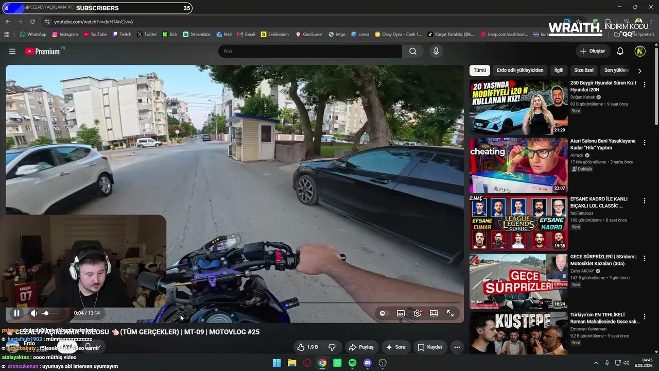Select the Erdo adlı yükleyiciden chip
The height and width of the screenshot is (371, 659).
[x=520, y=70]
